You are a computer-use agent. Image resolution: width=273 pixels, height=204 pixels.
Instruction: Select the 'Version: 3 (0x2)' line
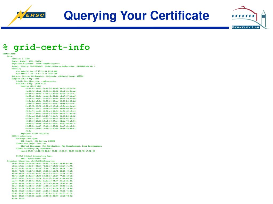pyautogui.click(x=21, y=59)
